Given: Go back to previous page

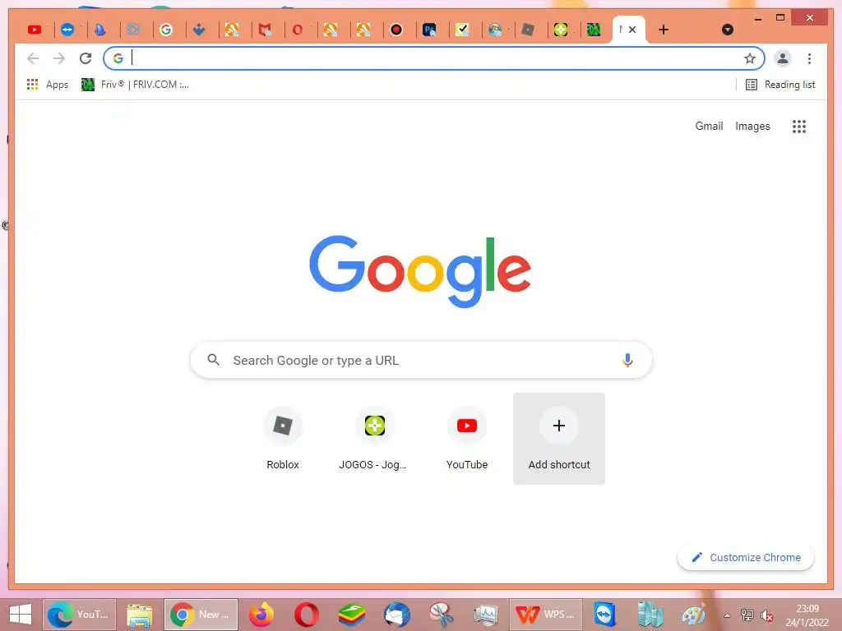Looking at the screenshot, I should [x=33, y=58].
